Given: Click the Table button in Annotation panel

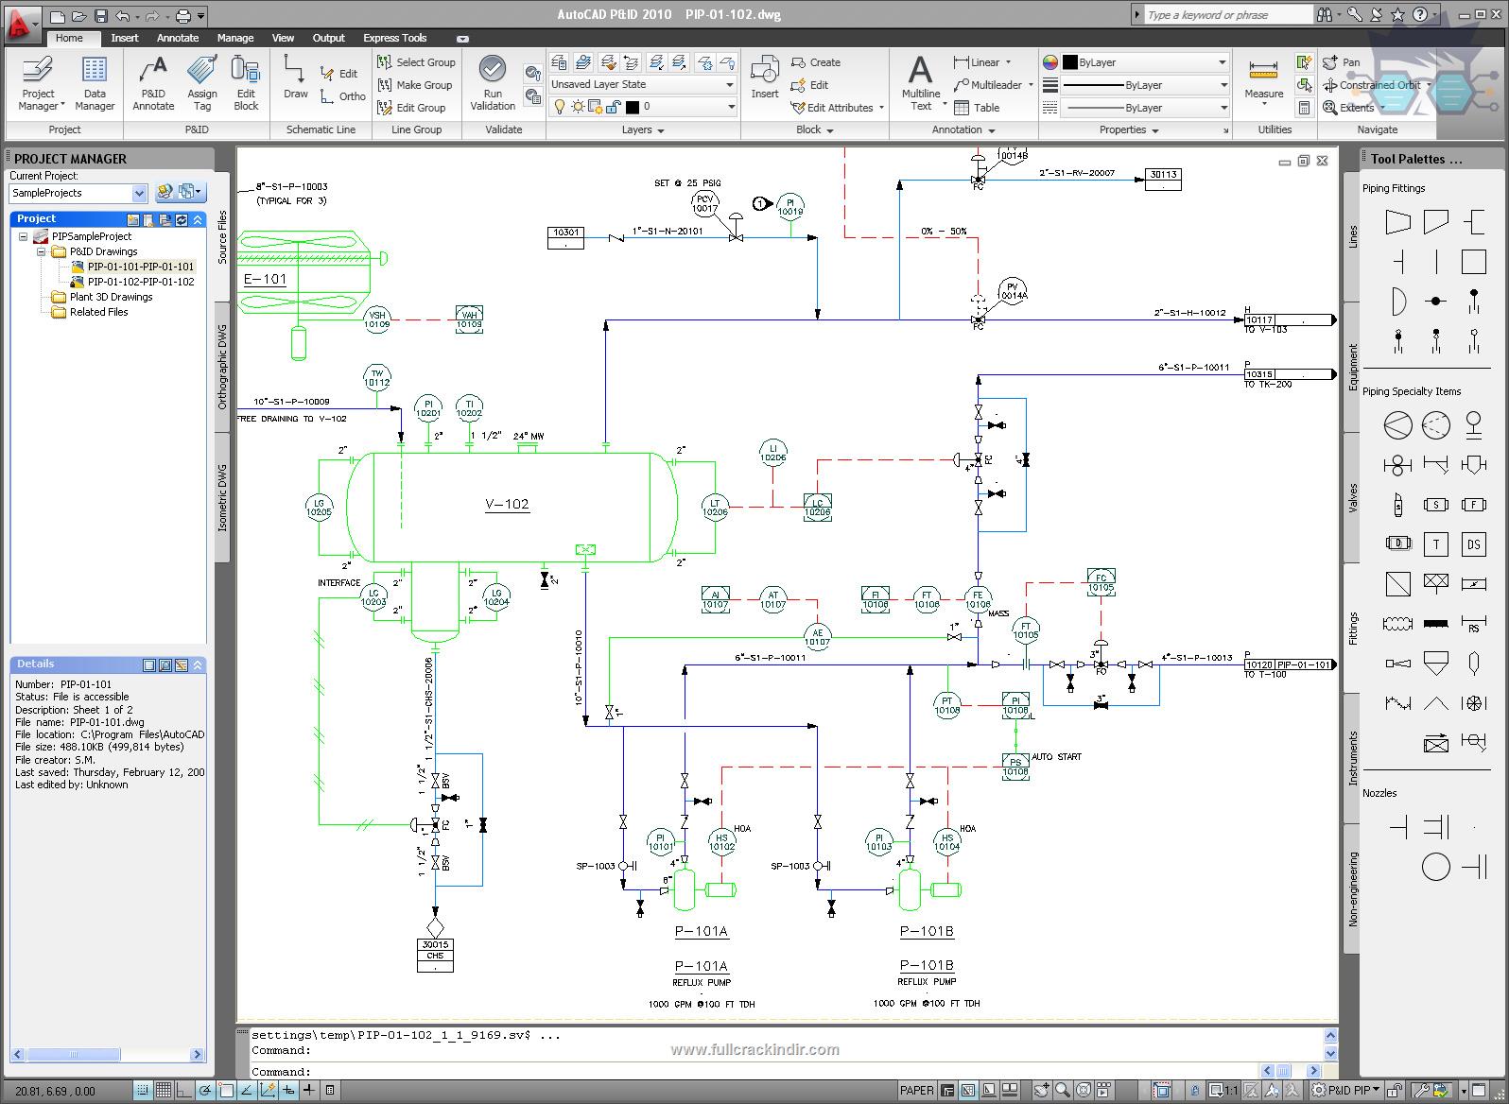Looking at the screenshot, I should [x=977, y=108].
